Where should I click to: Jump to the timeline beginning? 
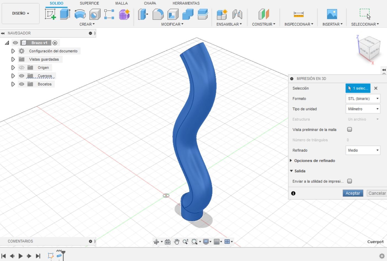click(4, 256)
